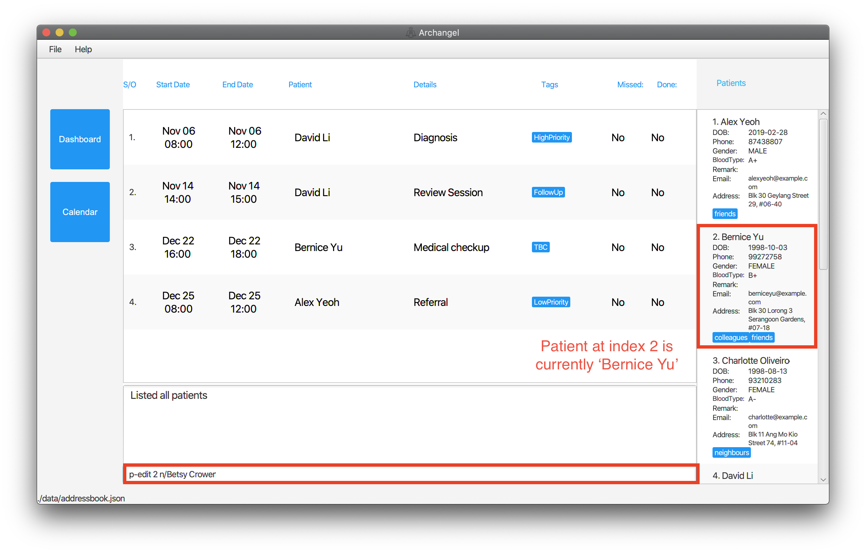Click the command input field
Image resolution: width=866 pixels, height=553 pixels.
pyautogui.click(x=411, y=474)
